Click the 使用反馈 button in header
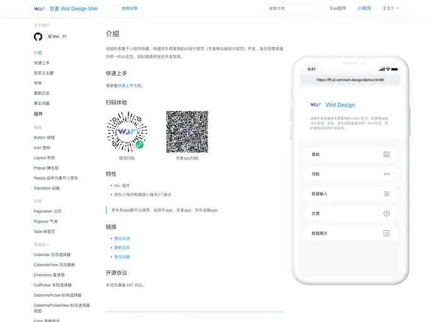 (130, 9)
